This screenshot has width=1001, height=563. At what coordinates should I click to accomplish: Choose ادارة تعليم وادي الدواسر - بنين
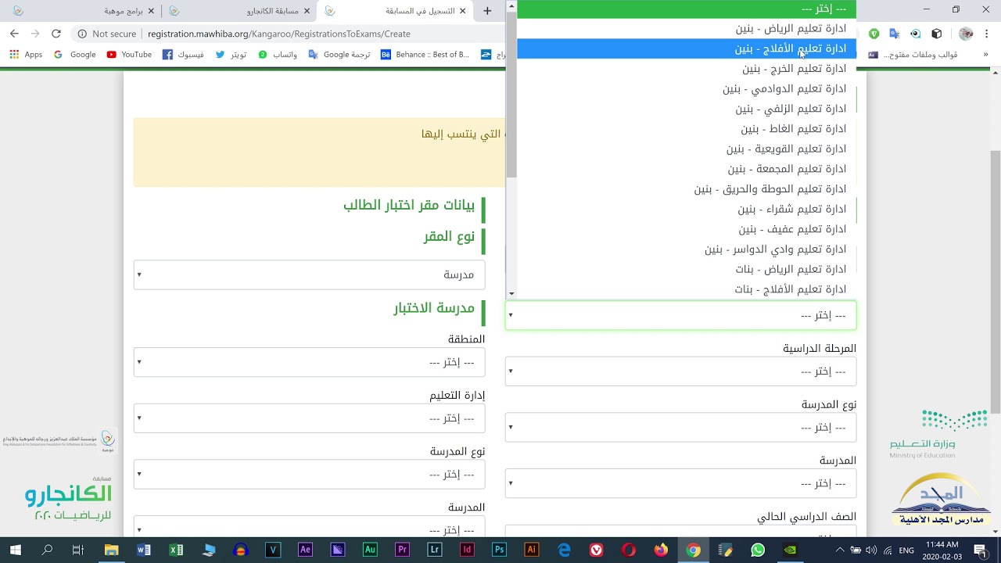tap(687, 249)
